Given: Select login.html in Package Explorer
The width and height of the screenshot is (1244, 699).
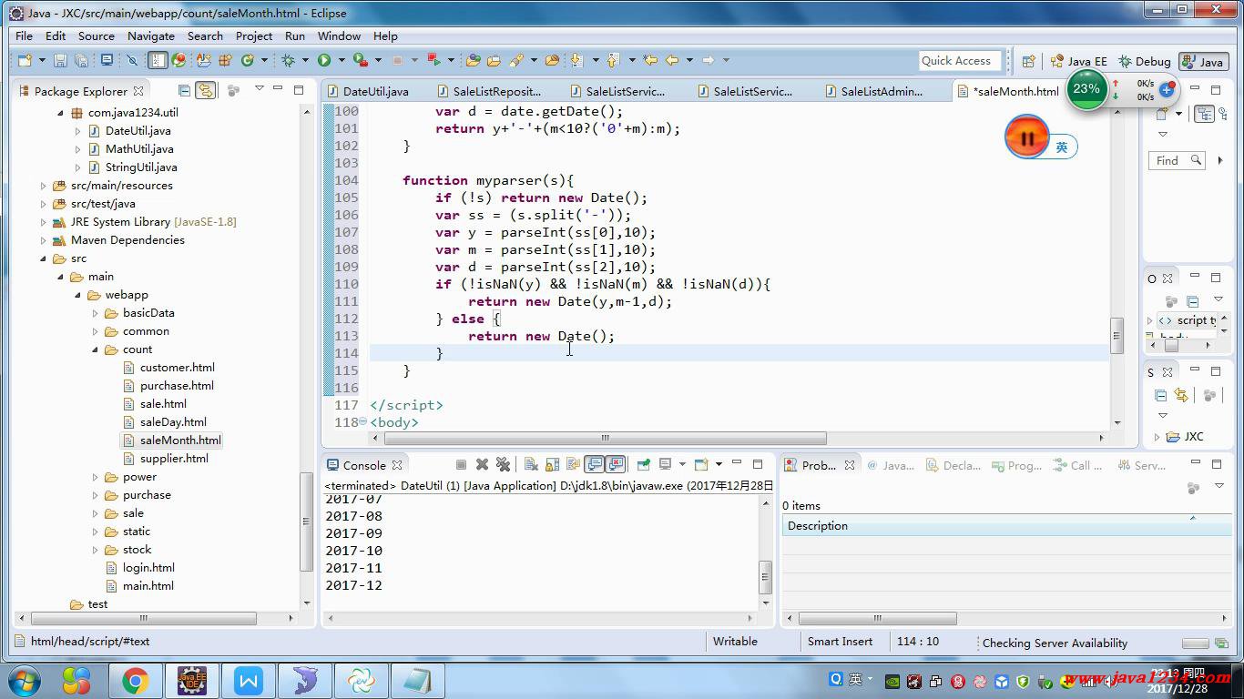Looking at the screenshot, I should 148,568.
